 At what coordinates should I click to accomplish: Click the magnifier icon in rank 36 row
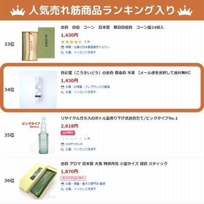pyautogui.click(x=62, y=189)
